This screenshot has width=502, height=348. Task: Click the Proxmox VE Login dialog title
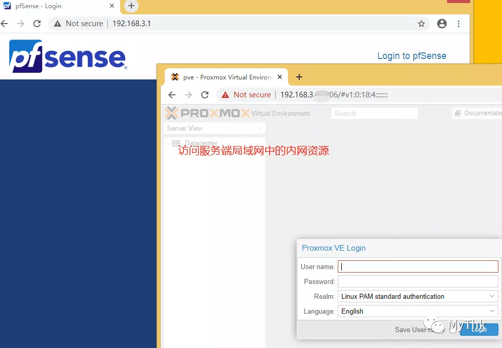point(334,248)
